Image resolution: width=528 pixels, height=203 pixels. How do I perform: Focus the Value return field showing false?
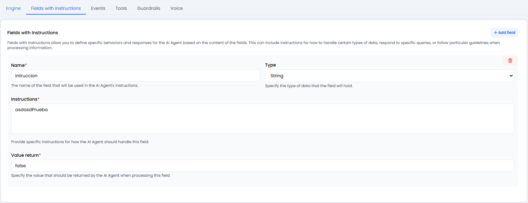(x=262, y=166)
